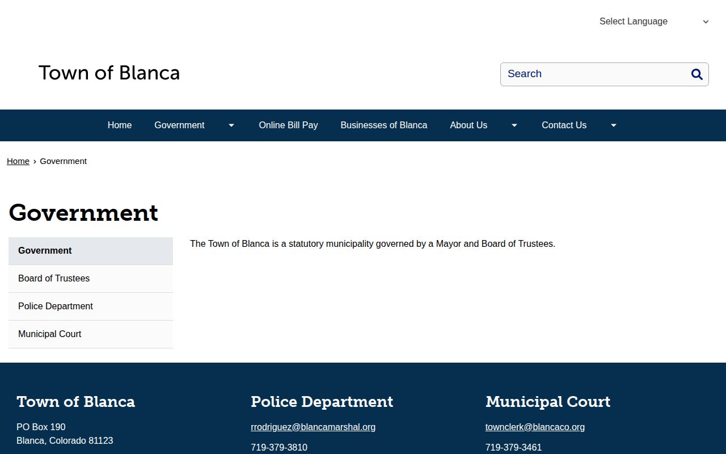The height and width of the screenshot is (454, 726).
Task: Open About Us in the navigation bar
Action: 468,125
